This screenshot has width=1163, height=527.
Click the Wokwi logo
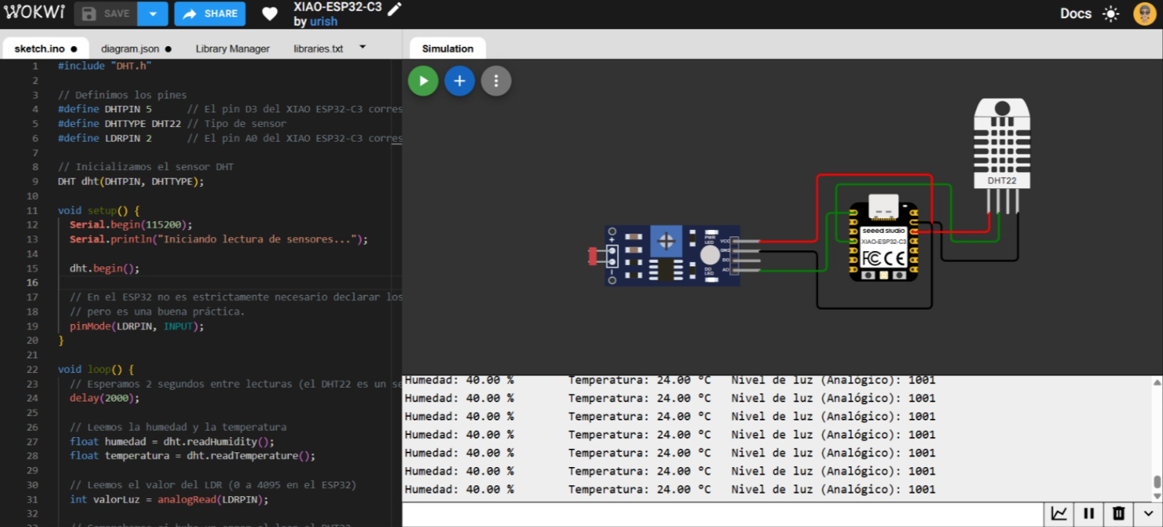coord(34,13)
